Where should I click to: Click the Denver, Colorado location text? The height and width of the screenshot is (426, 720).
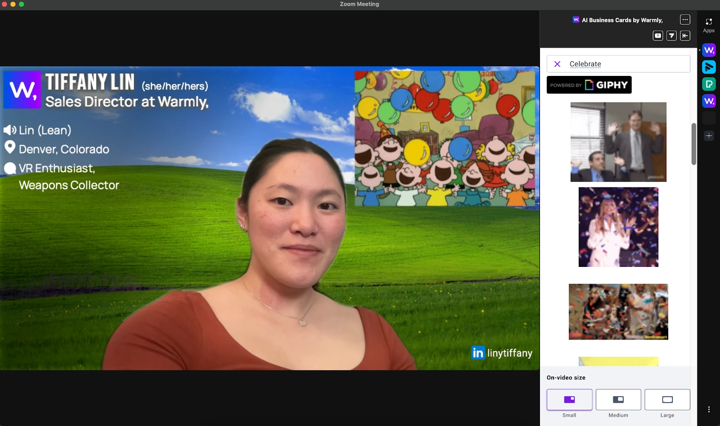point(64,149)
